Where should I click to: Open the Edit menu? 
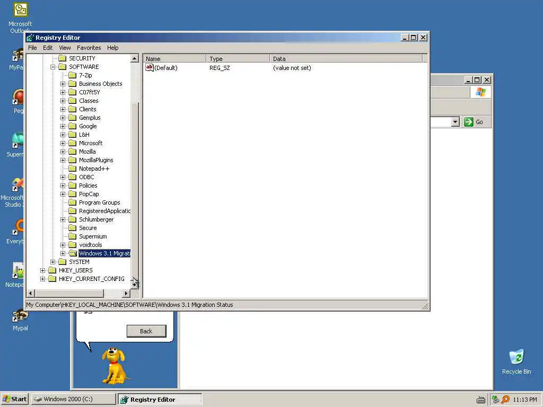coord(48,48)
